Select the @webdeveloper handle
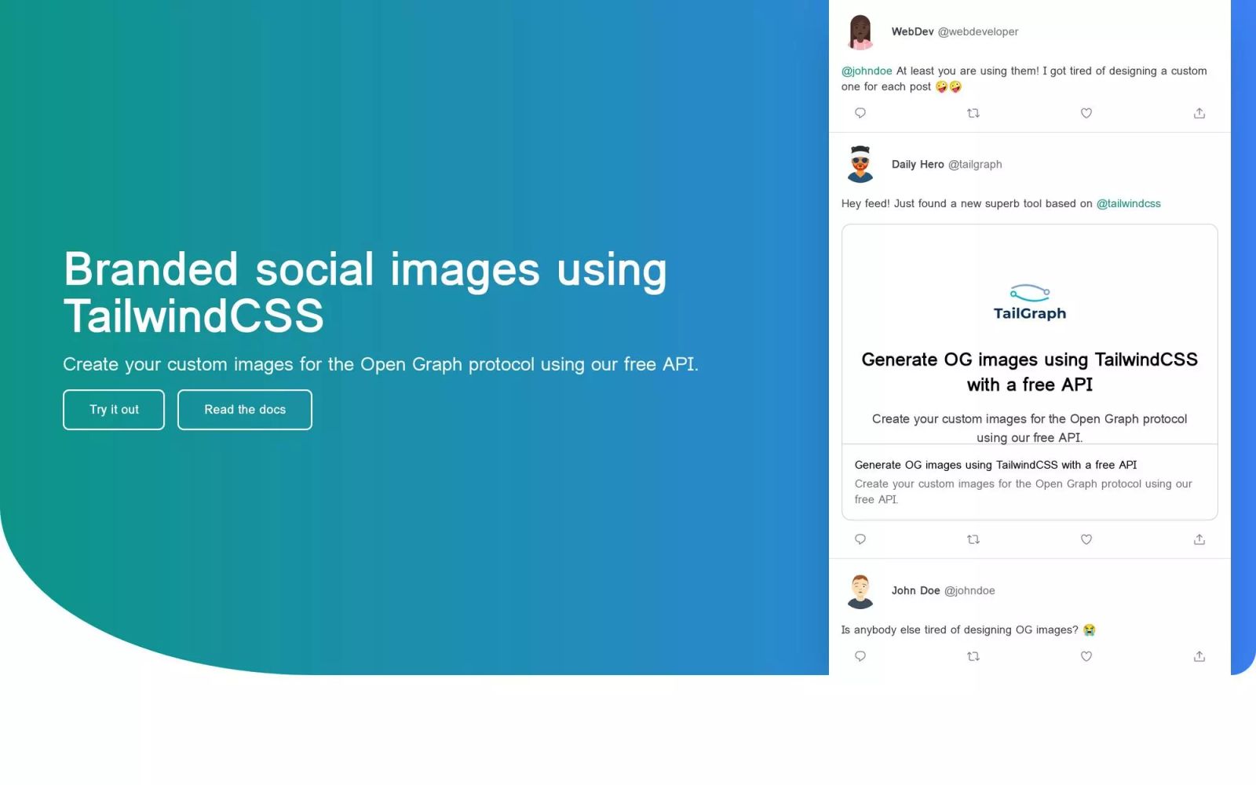Viewport: 1256px width, 785px height. [978, 31]
